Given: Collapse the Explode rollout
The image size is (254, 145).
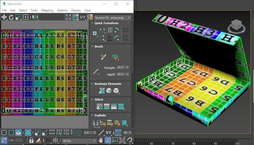Looking at the screenshot, I should (92, 115).
